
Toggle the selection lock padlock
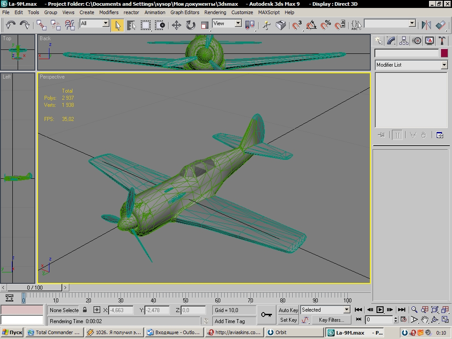[x=85, y=310]
